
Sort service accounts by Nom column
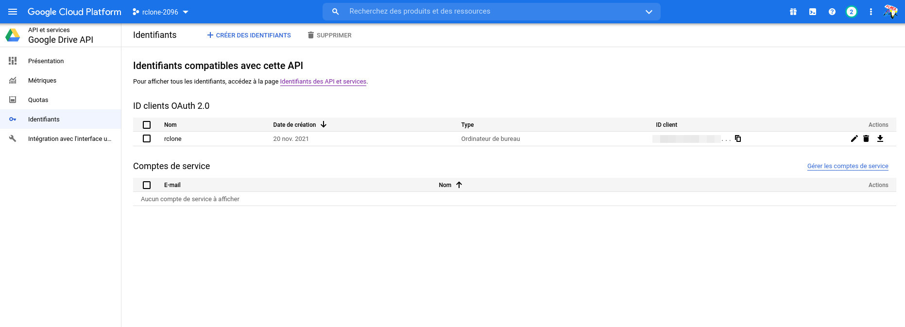pos(445,185)
